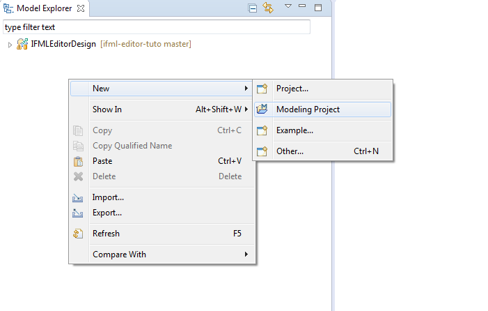488x311 pixels.
Task: Select the Model Explorer tab
Action: 44,8
